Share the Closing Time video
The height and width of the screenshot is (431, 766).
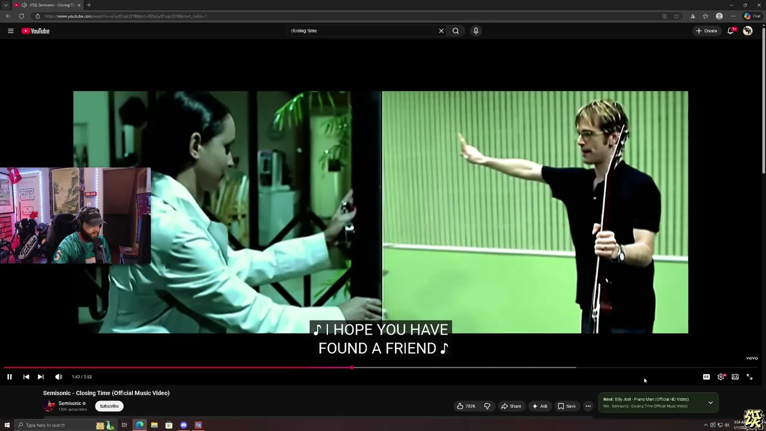click(x=511, y=406)
